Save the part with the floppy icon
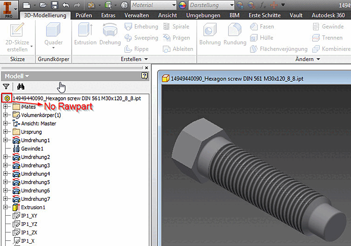This screenshot has width=351, height=246. click(55, 5)
